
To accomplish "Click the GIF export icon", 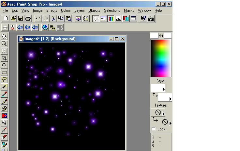I will point(27,27).
